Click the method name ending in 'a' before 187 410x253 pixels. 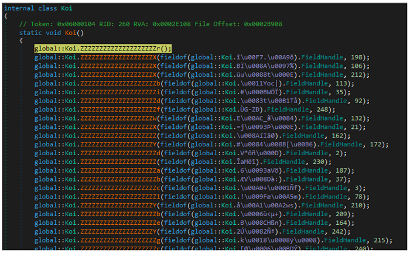(x=120, y=170)
